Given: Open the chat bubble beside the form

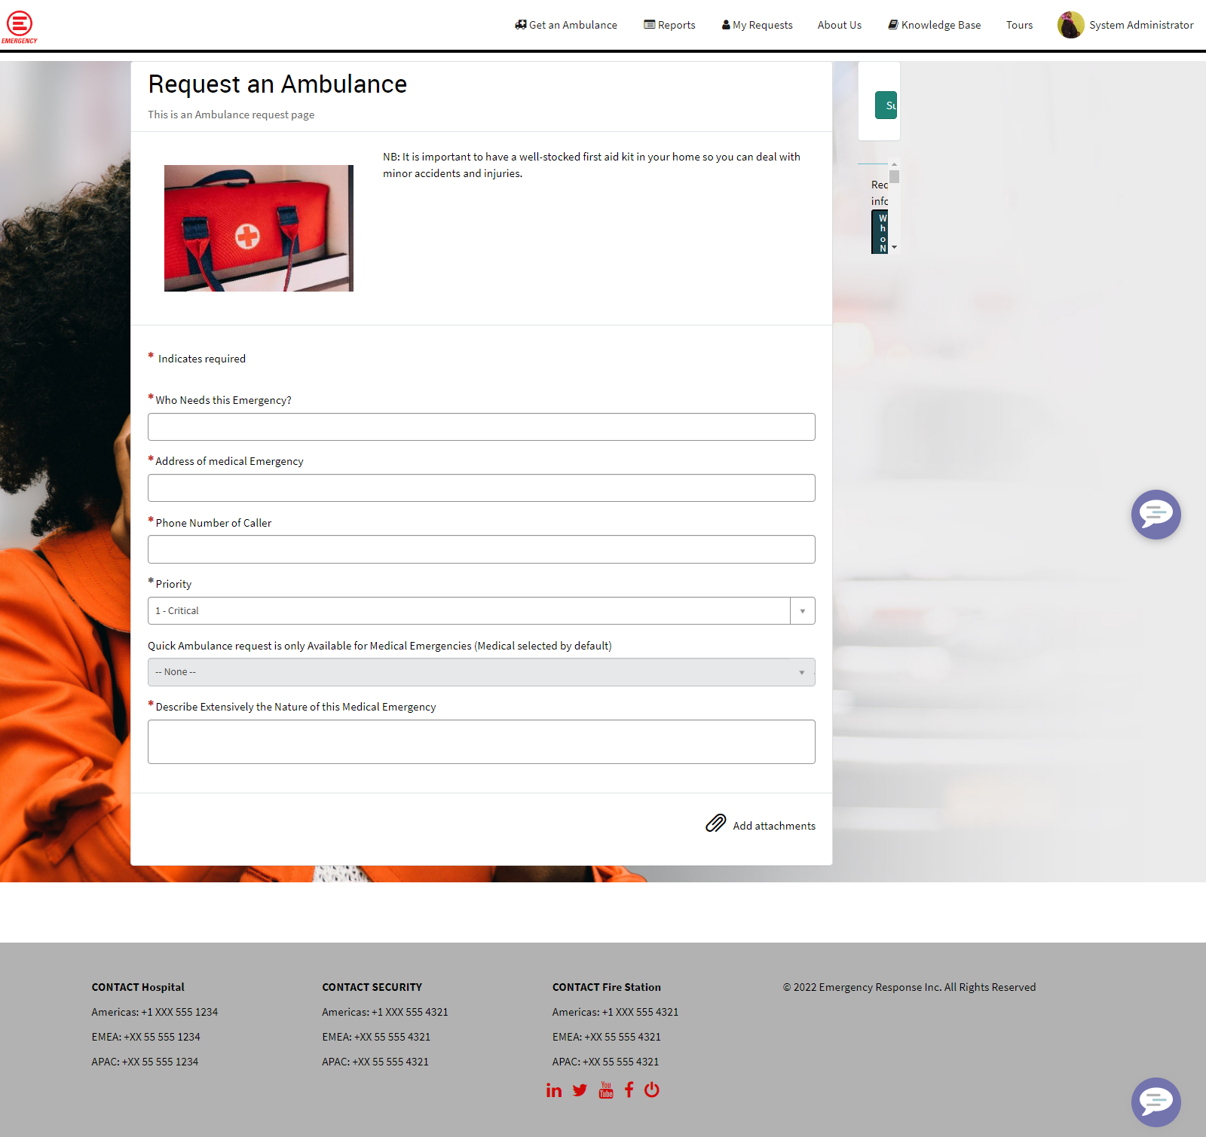Looking at the screenshot, I should pyautogui.click(x=1155, y=515).
